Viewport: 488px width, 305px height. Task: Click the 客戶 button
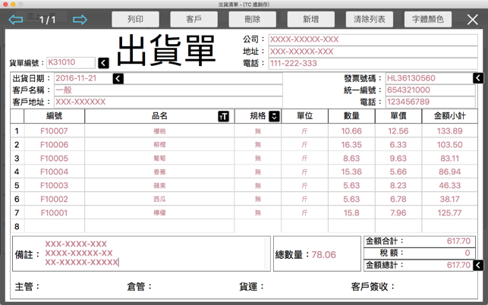pyautogui.click(x=194, y=19)
